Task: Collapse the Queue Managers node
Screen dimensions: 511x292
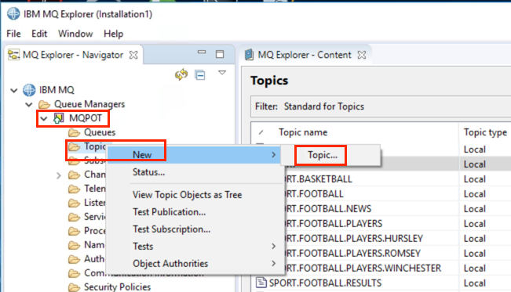Action: [x=29, y=104]
